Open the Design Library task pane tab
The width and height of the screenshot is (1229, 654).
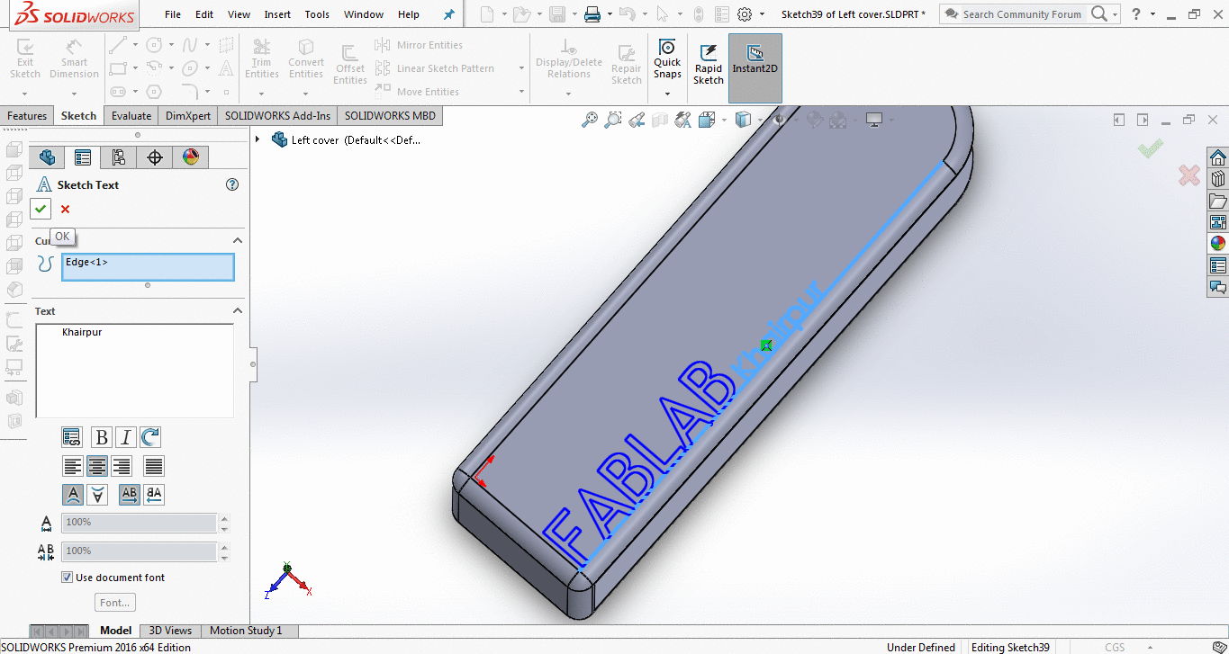[x=1218, y=179]
